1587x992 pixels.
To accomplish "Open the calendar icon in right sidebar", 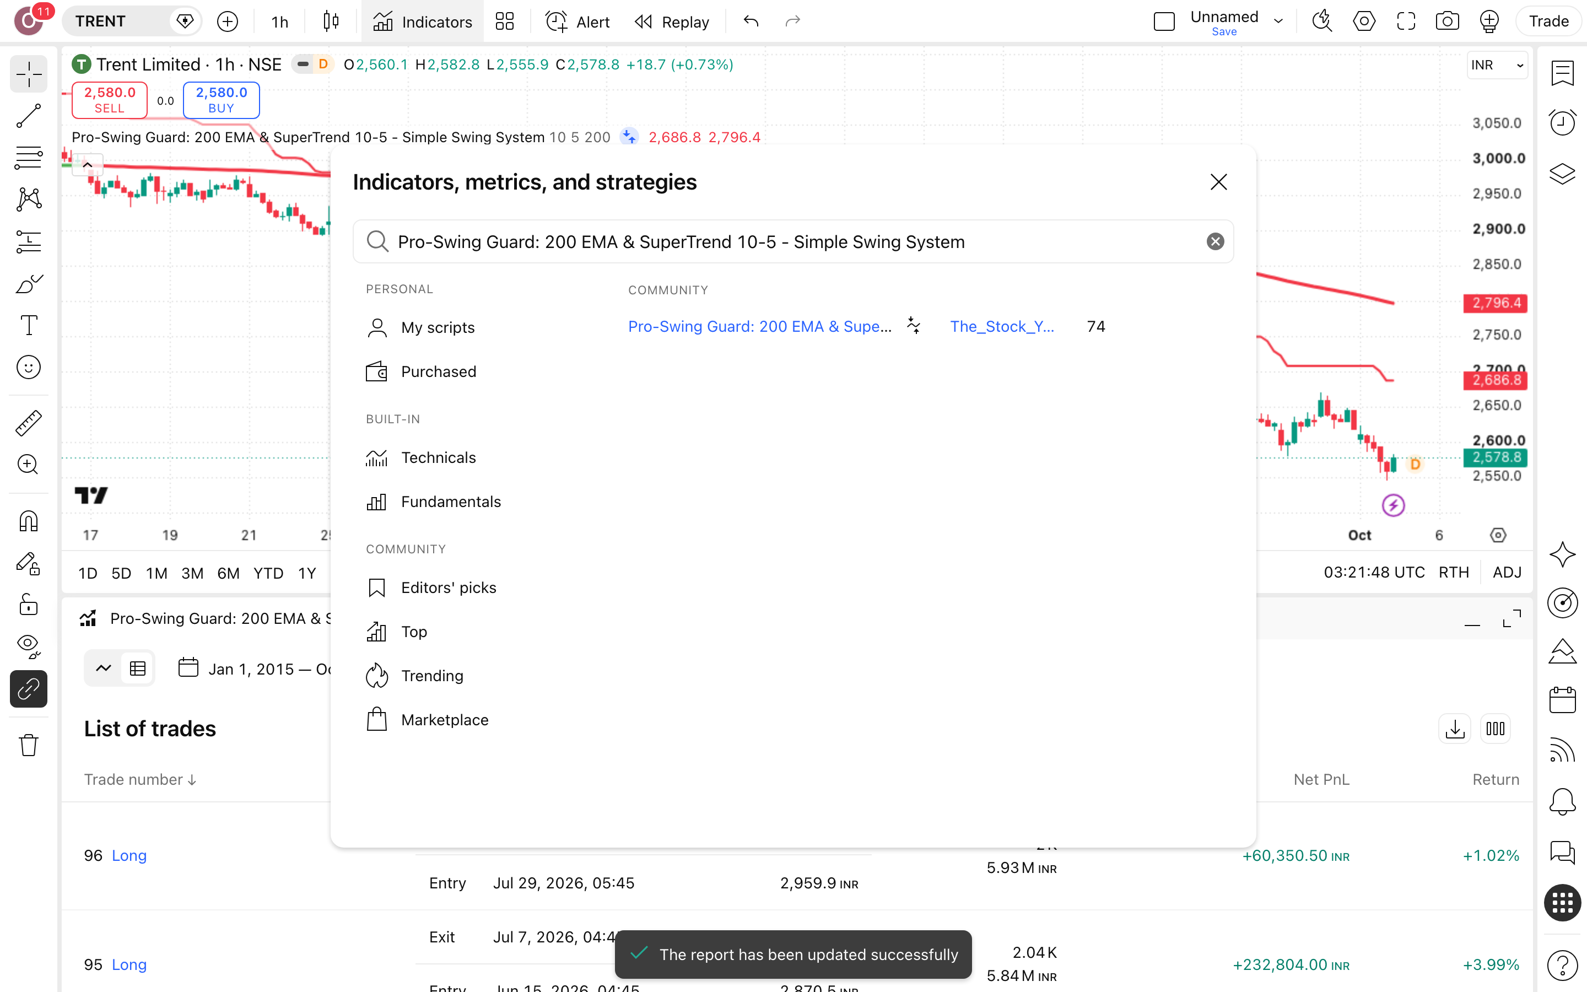I will pos(1563,700).
